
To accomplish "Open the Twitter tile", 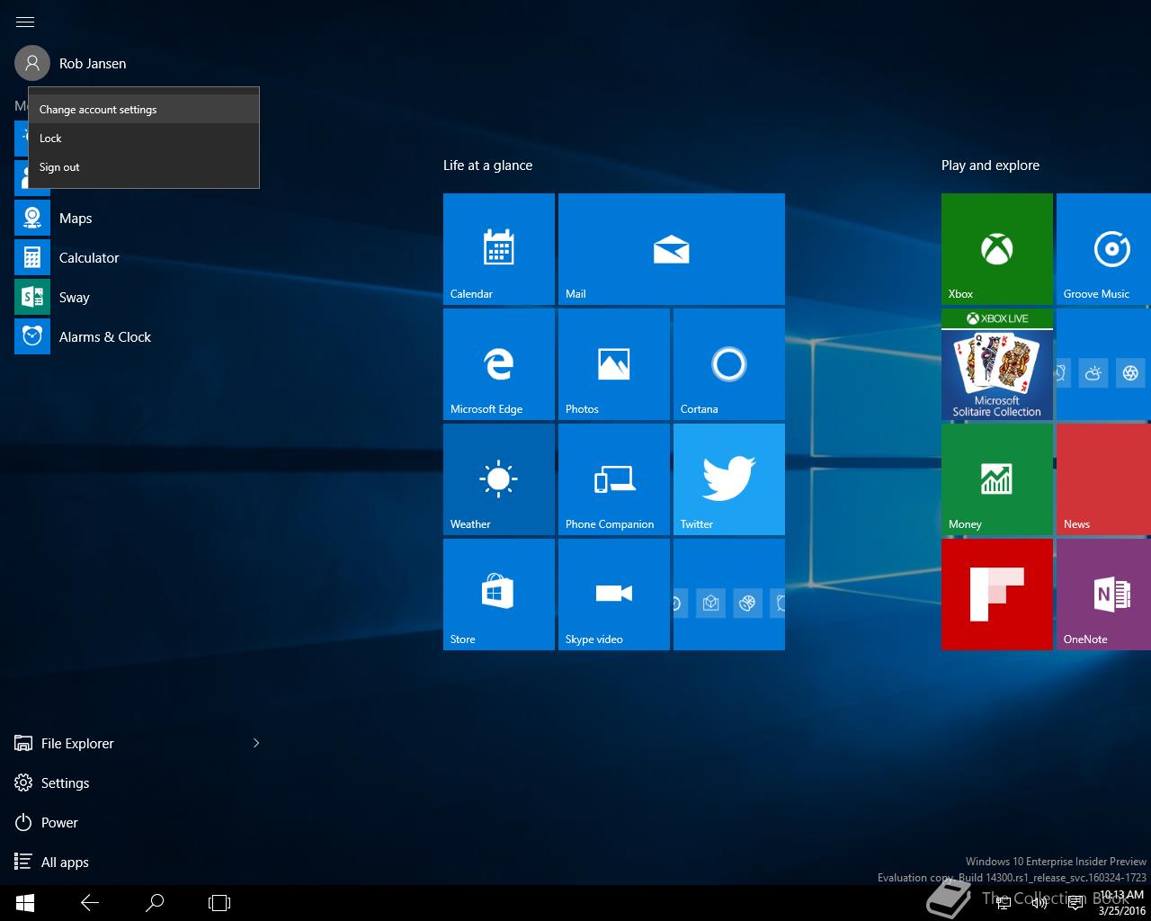I will [x=729, y=479].
